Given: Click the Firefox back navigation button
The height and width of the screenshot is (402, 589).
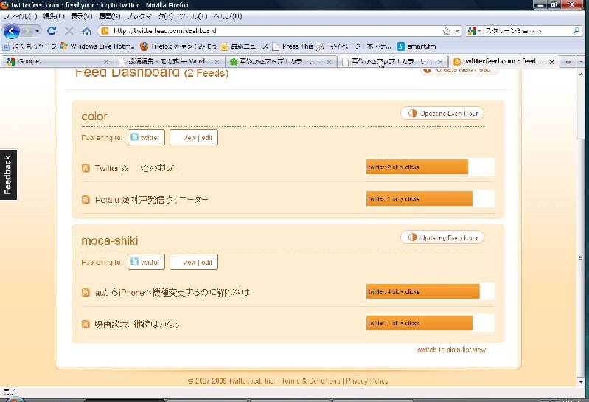Looking at the screenshot, I should pos(11,31).
